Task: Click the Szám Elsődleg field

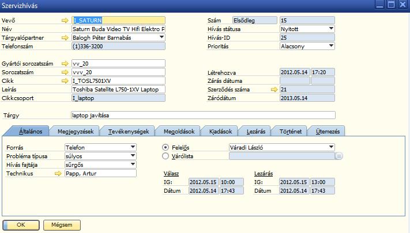Action: click(x=255, y=20)
